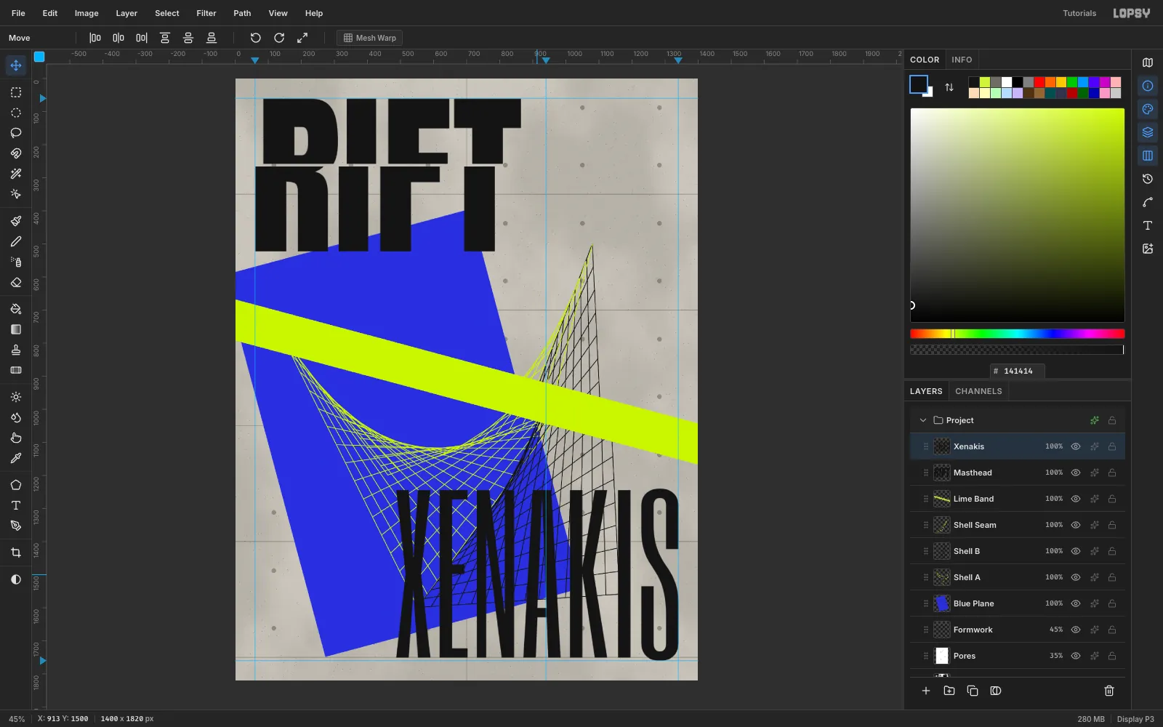The height and width of the screenshot is (727, 1163).
Task: Select the Elliptical Marquee tool
Action: pos(16,113)
